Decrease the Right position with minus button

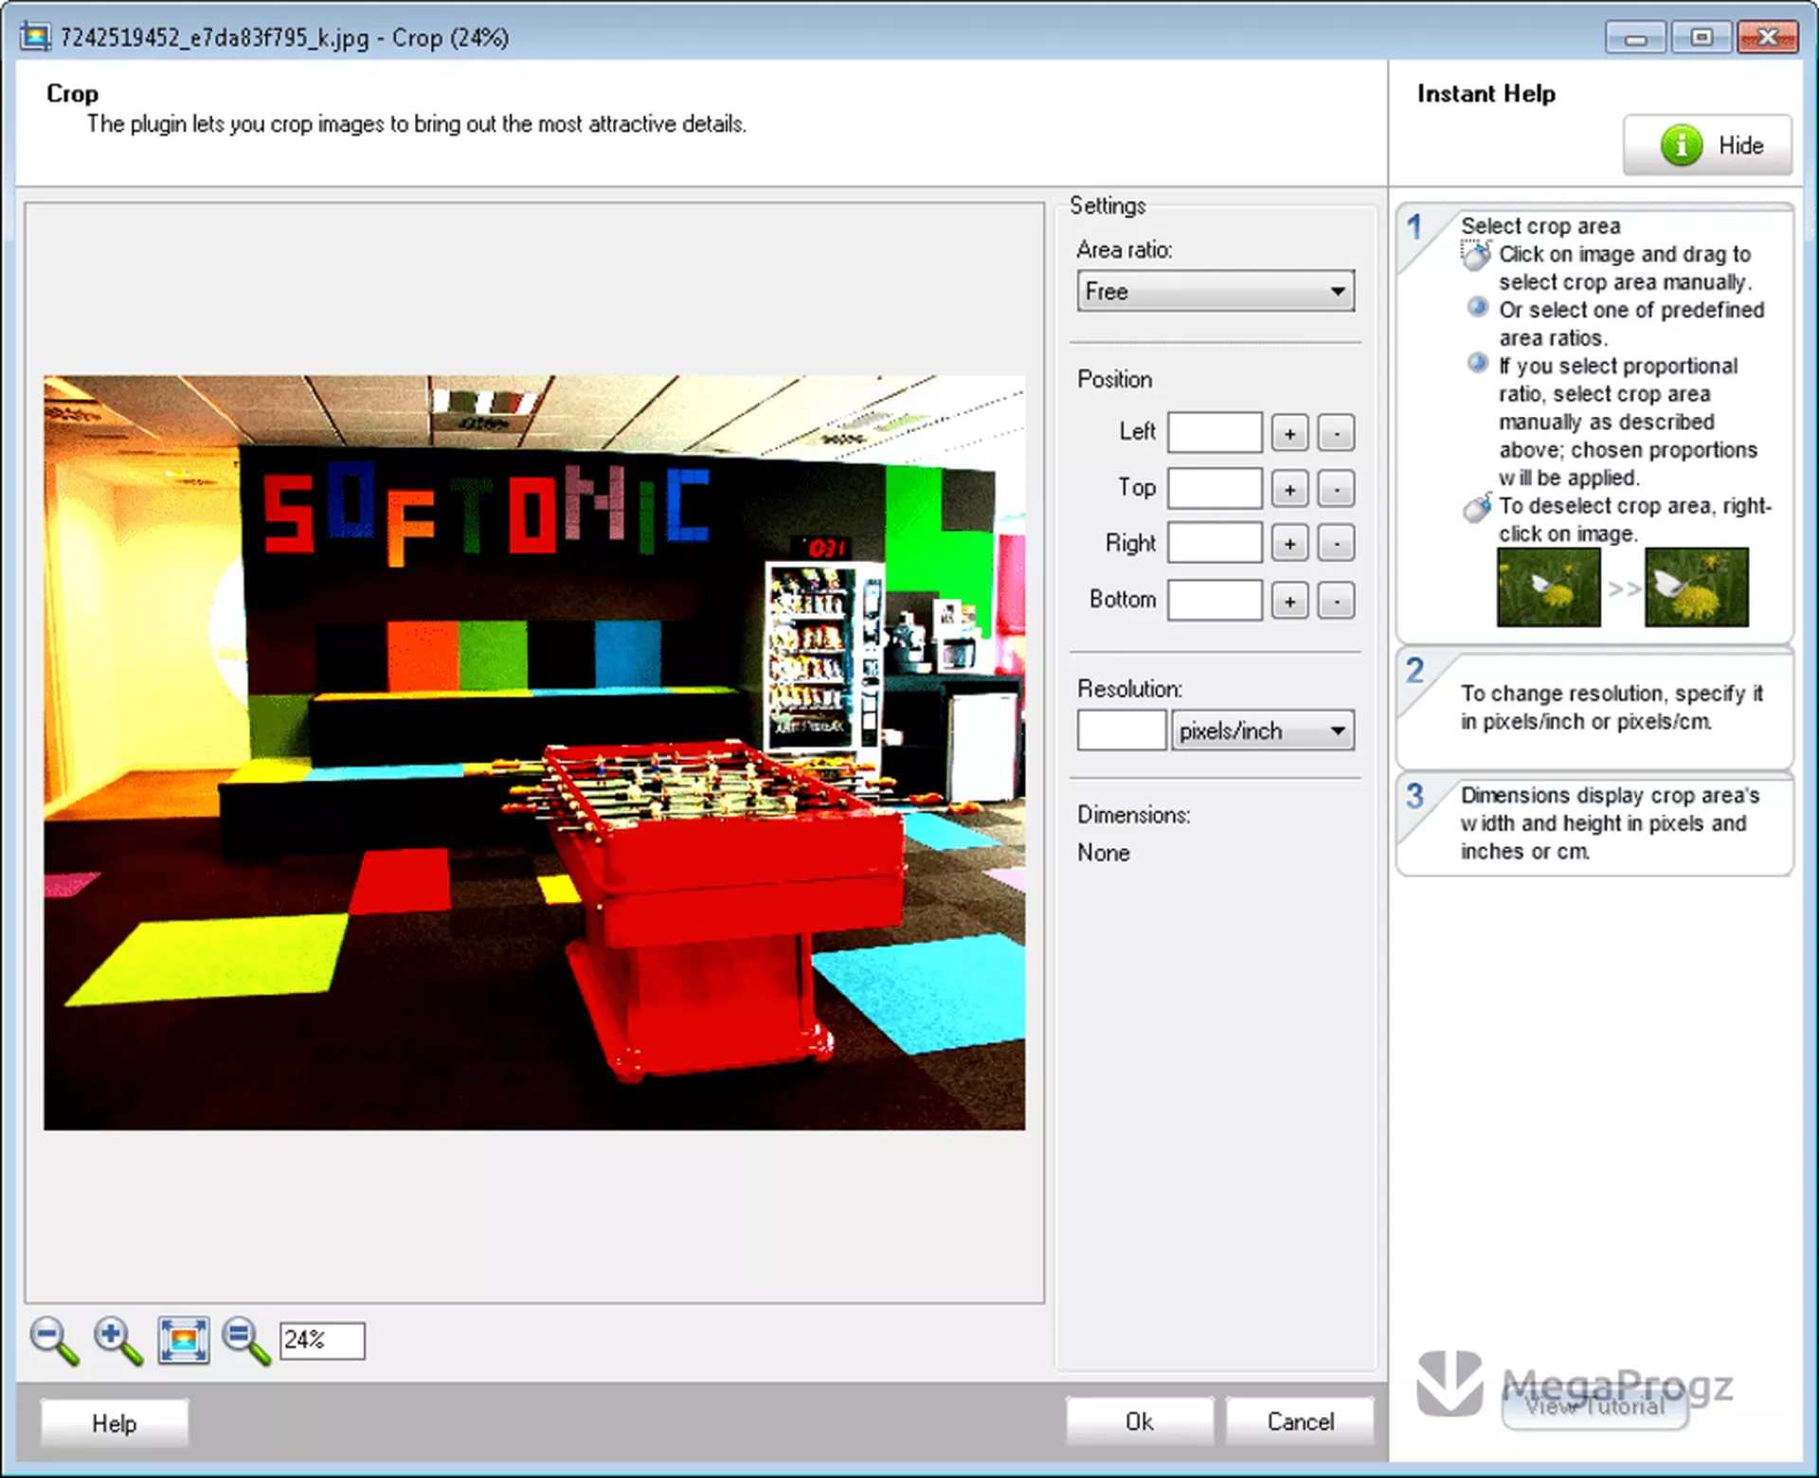point(1336,544)
